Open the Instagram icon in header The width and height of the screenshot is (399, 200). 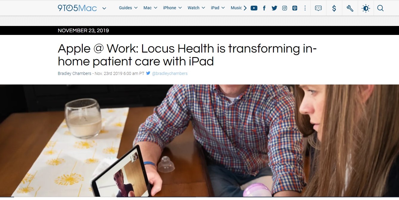pyautogui.click(x=285, y=8)
